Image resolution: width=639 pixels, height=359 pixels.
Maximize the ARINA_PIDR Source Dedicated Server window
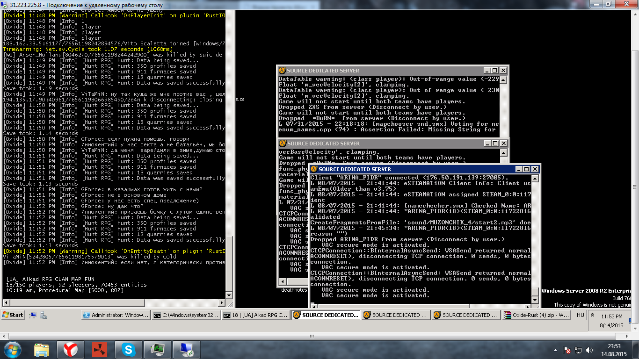(526, 169)
